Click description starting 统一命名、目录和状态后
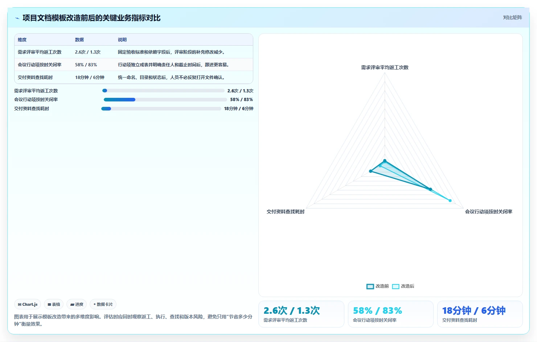 [172, 78]
